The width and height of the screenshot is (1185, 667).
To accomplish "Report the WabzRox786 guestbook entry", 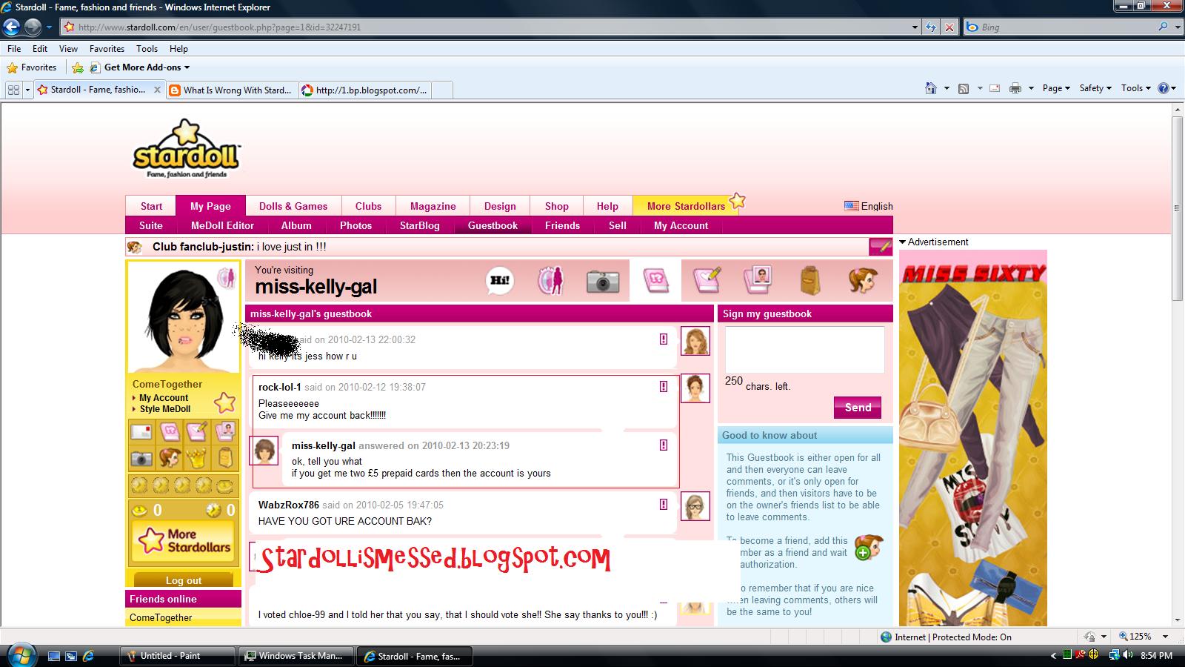I will 664,505.
